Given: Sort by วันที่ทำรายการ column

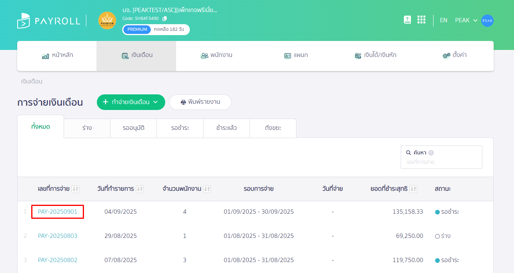Looking at the screenshot, I should pyautogui.click(x=140, y=189).
